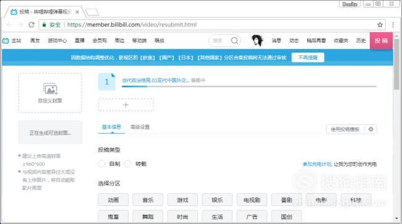Click the numbered file icon 1
The height and width of the screenshot is (224, 402).
(x=106, y=82)
